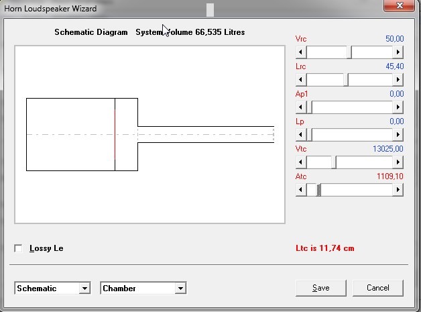Click the Lrc slider thumb
This screenshot has width=421, height=312.
point(346,80)
